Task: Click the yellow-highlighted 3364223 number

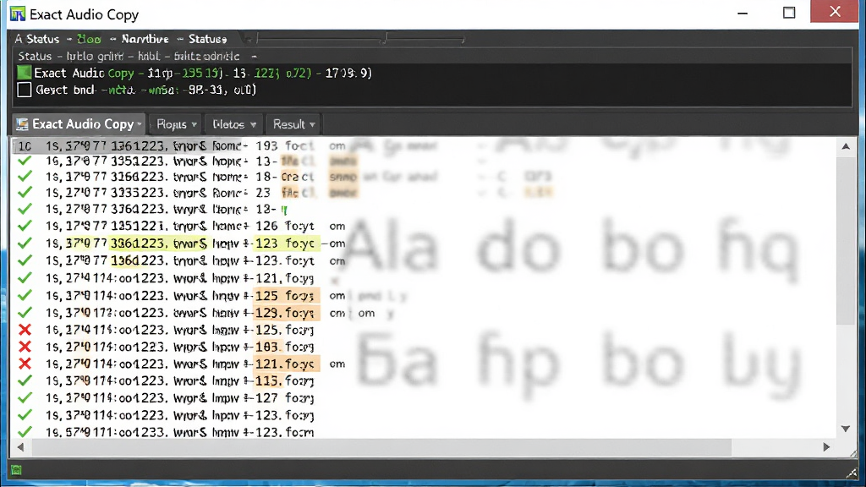Action: pyautogui.click(x=138, y=243)
